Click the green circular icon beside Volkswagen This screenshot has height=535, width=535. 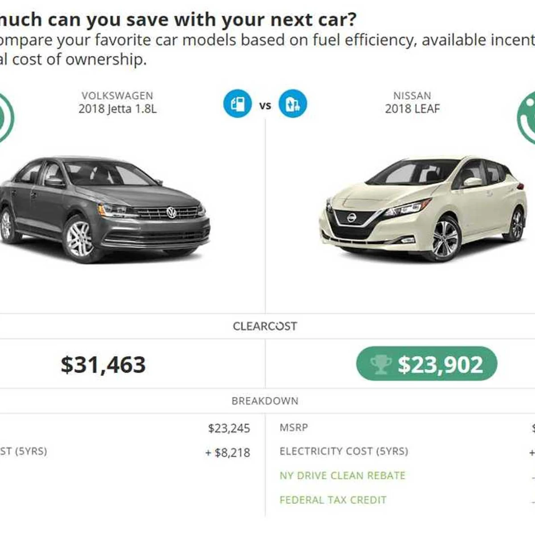[5, 118]
